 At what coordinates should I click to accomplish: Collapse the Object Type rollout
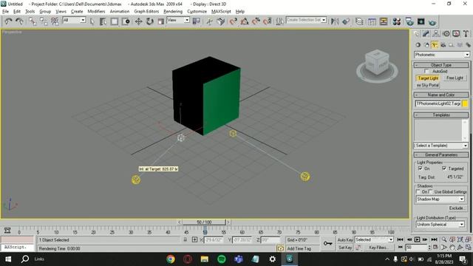pyautogui.click(x=441, y=65)
